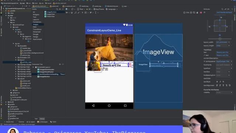
Task: Switch to the Design tab below editor
Action: click(x=42, y=119)
